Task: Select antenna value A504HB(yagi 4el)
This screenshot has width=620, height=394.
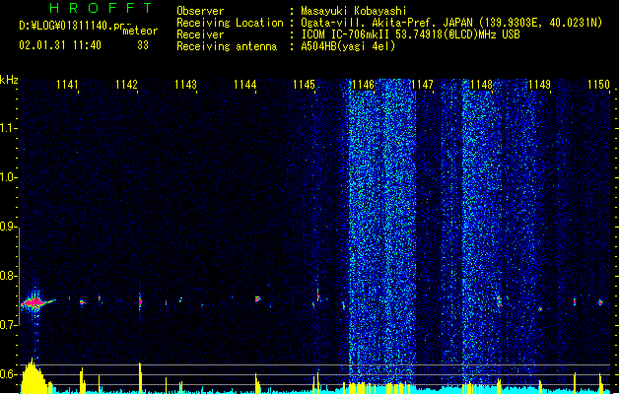Action: point(348,46)
